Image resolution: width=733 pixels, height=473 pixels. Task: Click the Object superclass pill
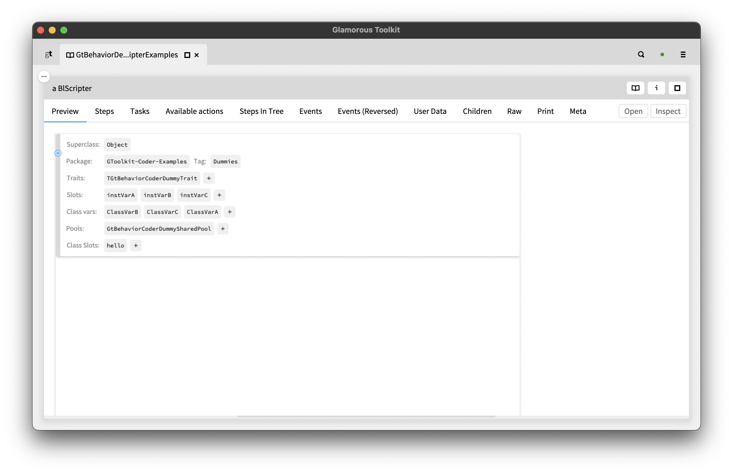117,145
